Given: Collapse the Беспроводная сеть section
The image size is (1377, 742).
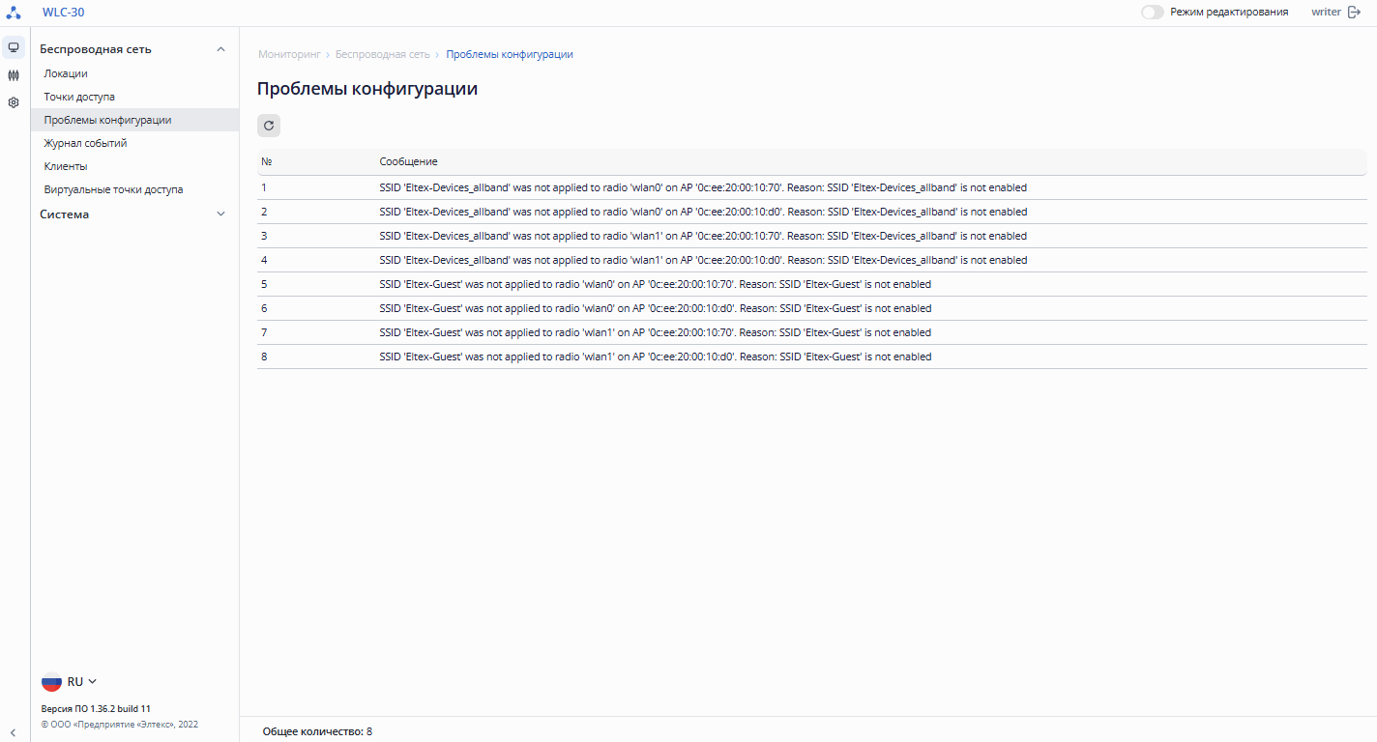Looking at the screenshot, I should [220, 49].
